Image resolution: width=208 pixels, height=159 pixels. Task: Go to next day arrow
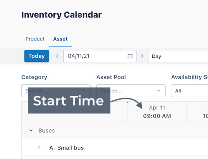click(x=142, y=56)
